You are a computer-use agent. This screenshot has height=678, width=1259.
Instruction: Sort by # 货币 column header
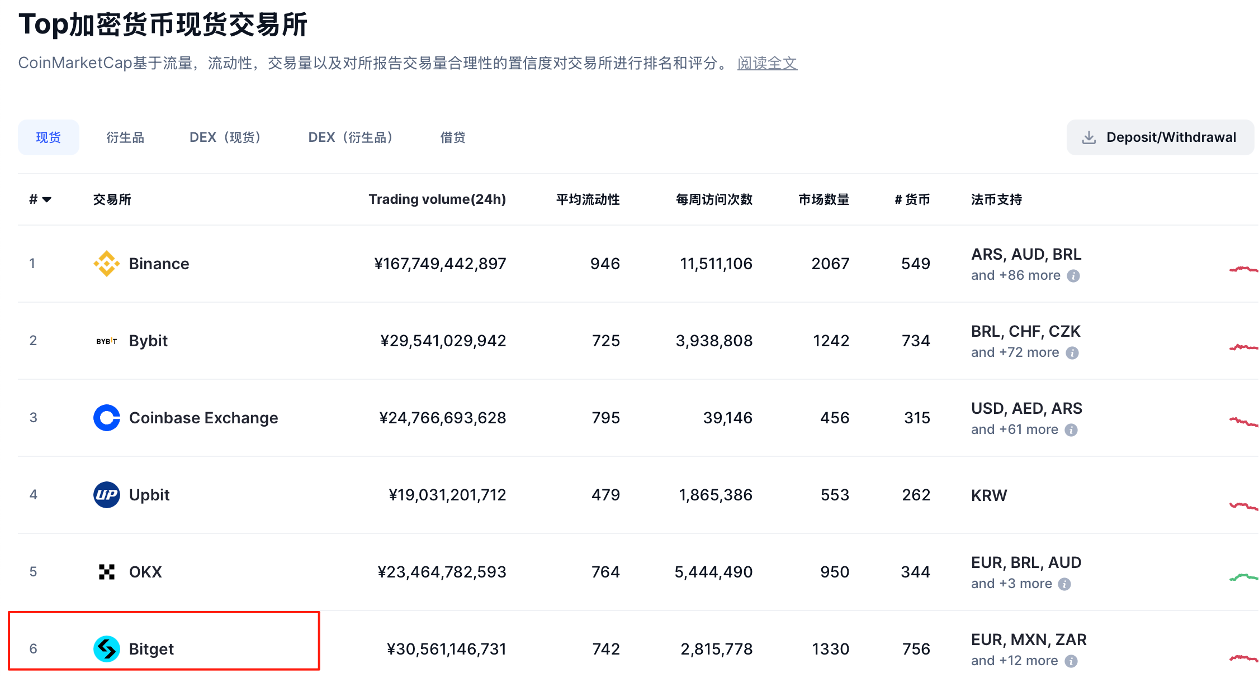(x=912, y=199)
